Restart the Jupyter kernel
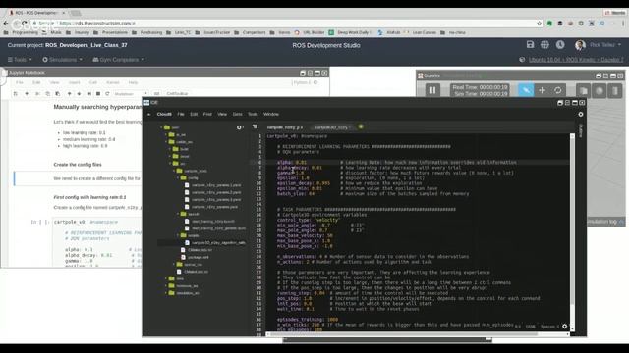The width and height of the screenshot is (629, 353). click(x=107, y=94)
